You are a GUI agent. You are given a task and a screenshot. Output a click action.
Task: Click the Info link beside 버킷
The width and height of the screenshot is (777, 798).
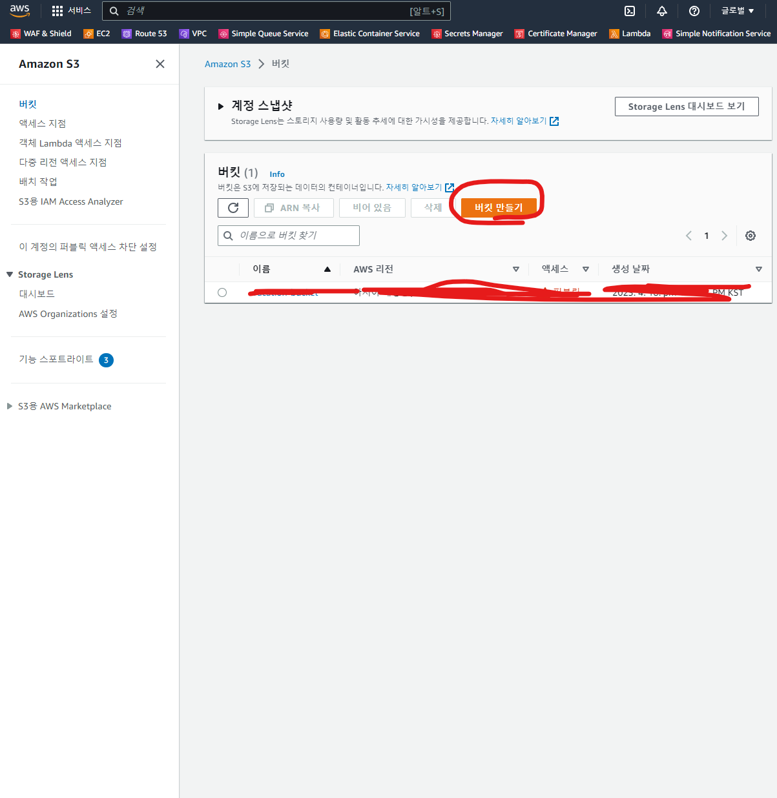coord(277,174)
